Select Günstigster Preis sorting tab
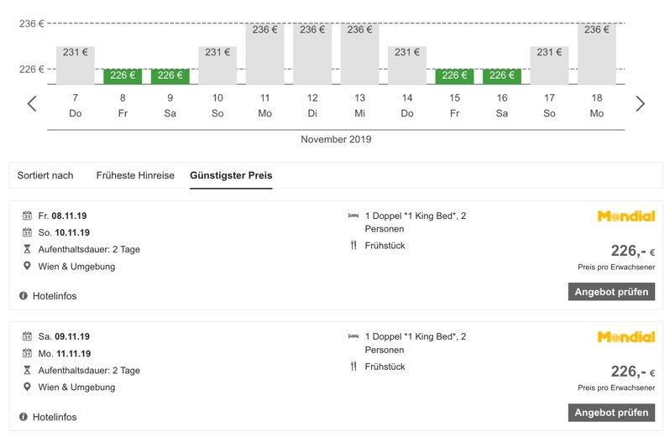The width and height of the screenshot is (670, 437). (x=231, y=175)
